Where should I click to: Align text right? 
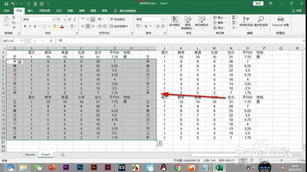tap(93, 26)
